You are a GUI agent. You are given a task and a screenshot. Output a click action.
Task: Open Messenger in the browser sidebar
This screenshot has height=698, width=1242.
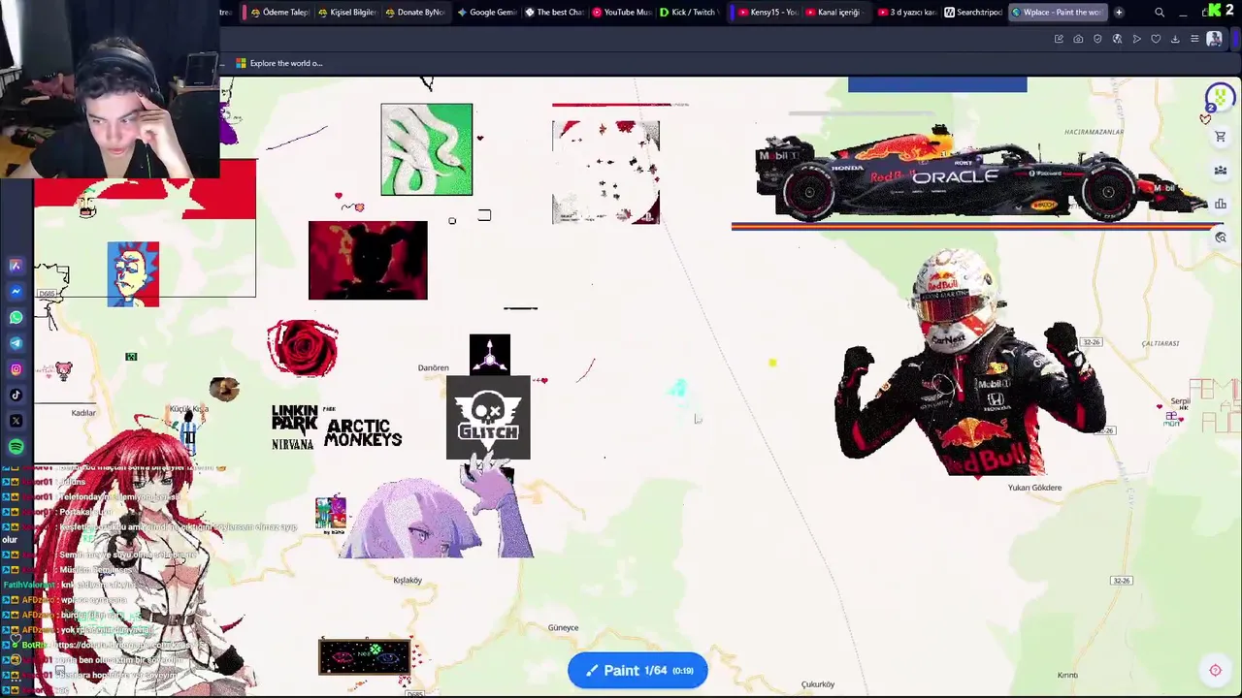(16, 291)
